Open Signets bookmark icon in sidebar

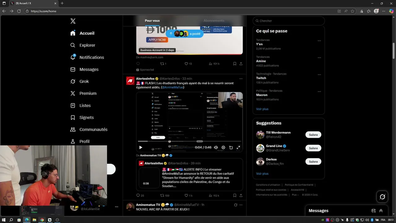coord(73,118)
